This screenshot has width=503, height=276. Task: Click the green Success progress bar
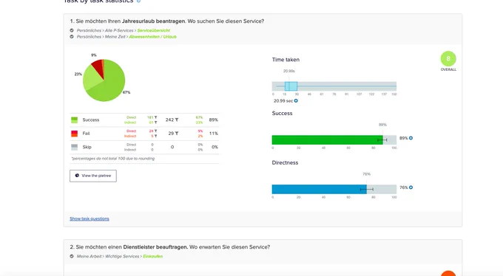click(x=327, y=140)
